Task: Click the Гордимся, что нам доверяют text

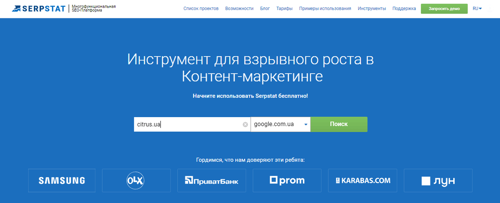Action: (x=250, y=160)
